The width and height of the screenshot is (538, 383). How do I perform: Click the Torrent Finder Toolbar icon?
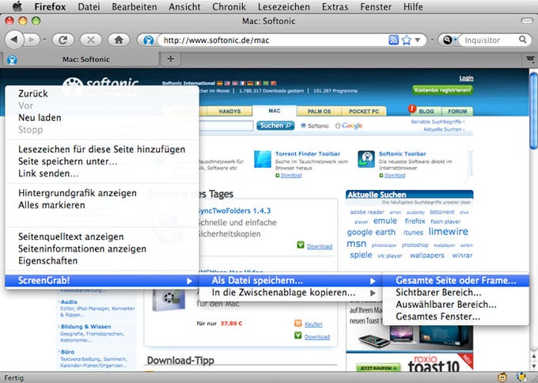pyautogui.click(x=263, y=159)
